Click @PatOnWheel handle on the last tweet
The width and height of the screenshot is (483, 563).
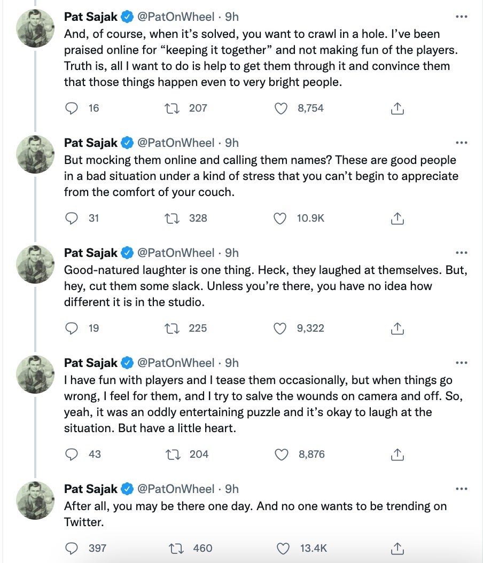point(176,489)
